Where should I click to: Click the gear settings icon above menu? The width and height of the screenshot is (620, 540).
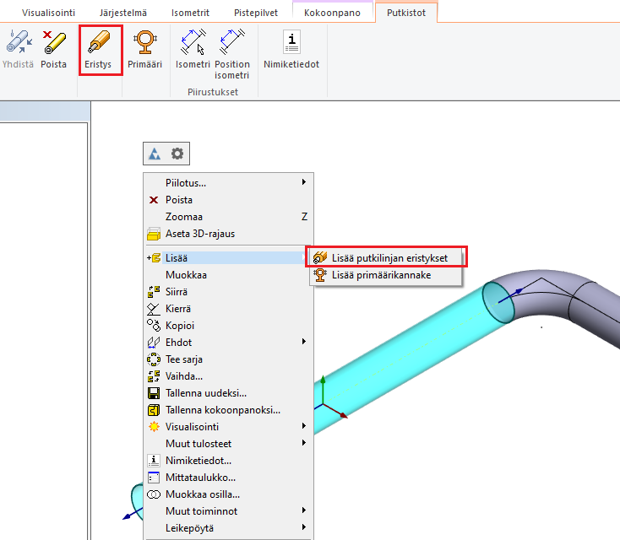tap(177, 154)
